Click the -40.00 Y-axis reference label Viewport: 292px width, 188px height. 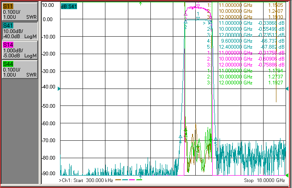click(x=48, y=87)
